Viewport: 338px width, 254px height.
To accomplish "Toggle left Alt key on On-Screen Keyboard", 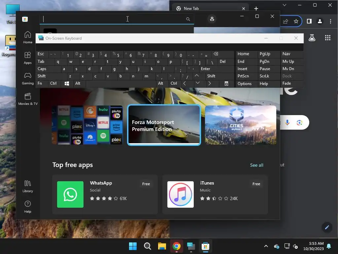I will tap(79, 83).
